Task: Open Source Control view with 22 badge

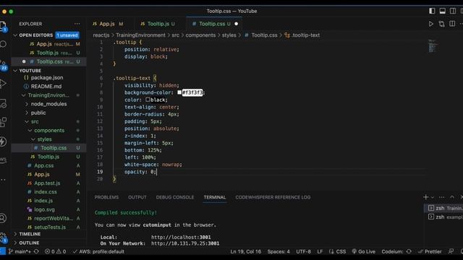Action: coord(3,65)
